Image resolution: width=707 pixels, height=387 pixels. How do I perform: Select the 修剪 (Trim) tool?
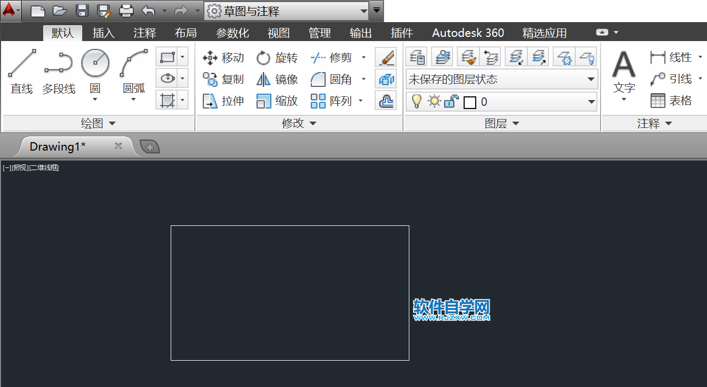[x=331, y=57]
